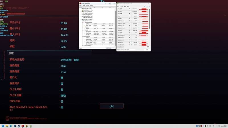Click the GPU 频率 red history graph in GPU-Z
Image resolution: width=228 pixels, height=128 pixels.
143,9
